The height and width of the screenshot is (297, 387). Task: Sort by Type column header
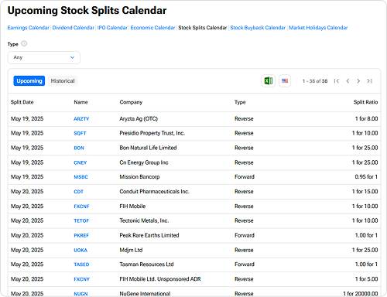240,102
